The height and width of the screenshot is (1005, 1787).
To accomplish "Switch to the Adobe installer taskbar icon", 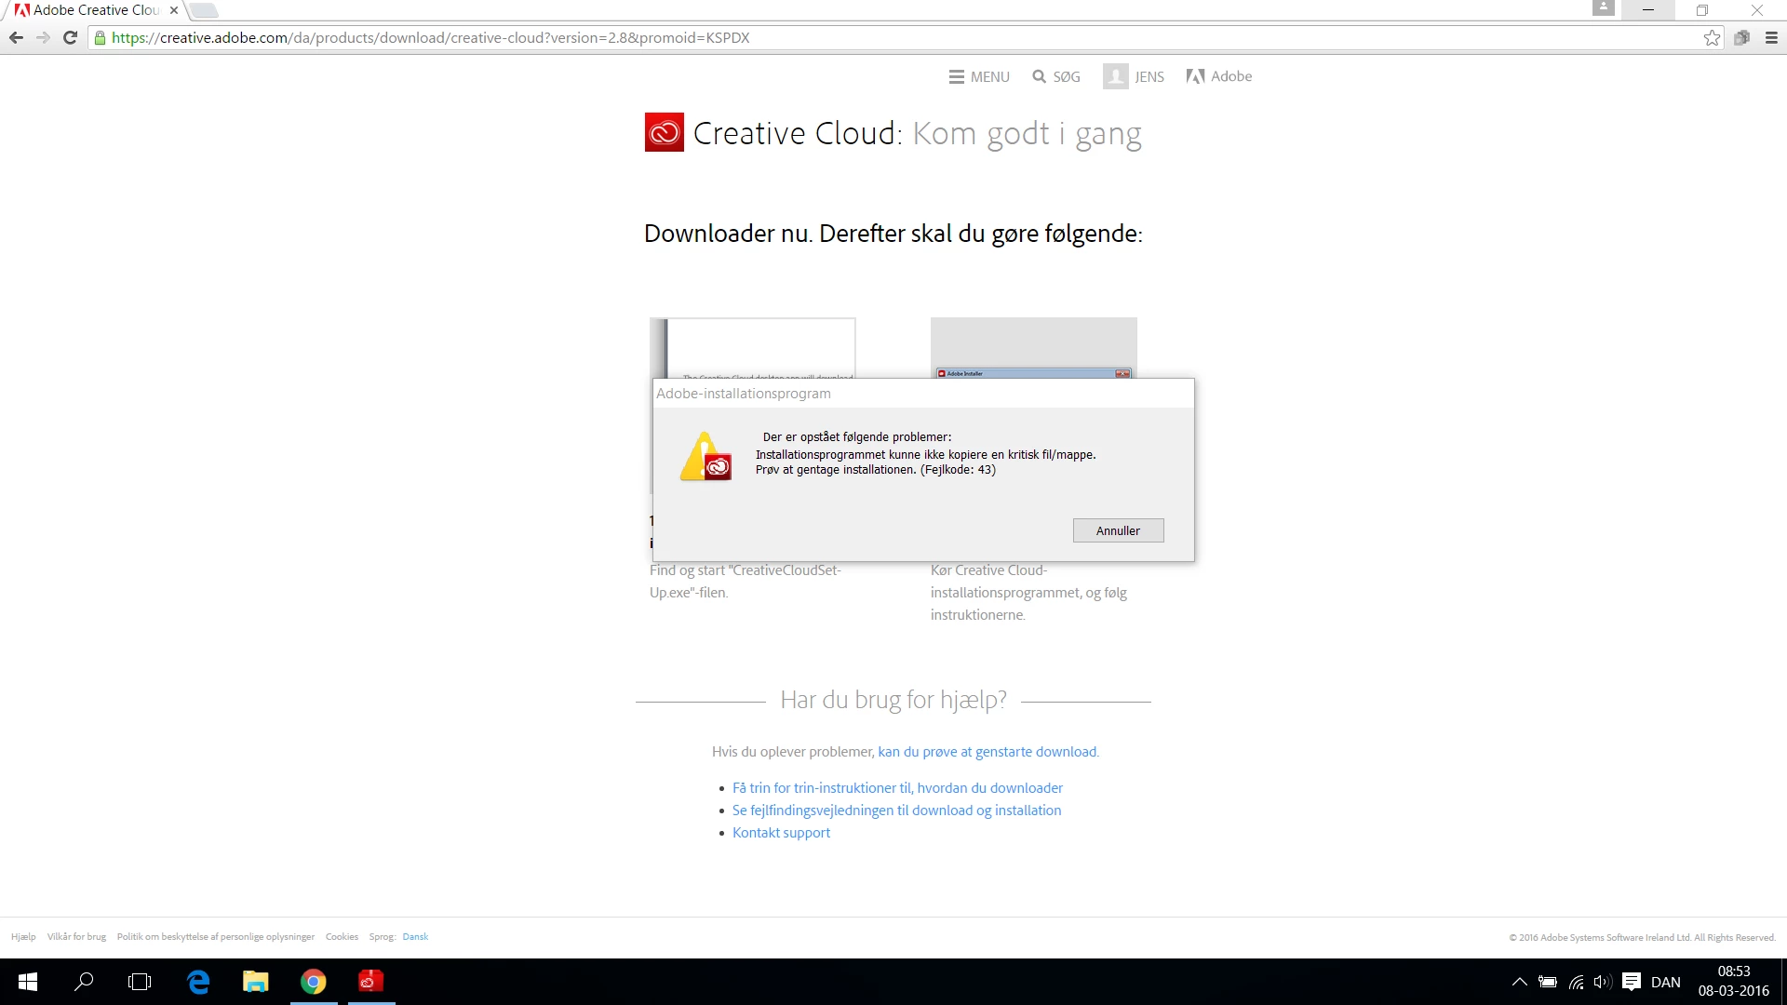I will pyautogui.click(x=371, y=982).
